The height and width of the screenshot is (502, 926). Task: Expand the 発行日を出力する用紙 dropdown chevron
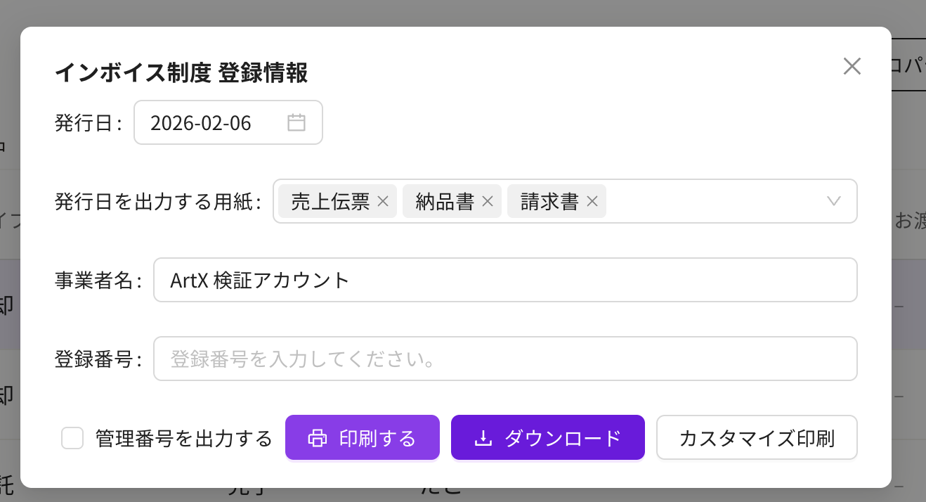pos(833,201)
